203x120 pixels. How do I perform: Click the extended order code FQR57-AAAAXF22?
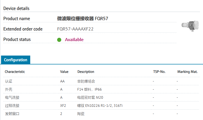point(75,29)
